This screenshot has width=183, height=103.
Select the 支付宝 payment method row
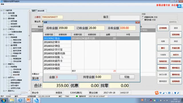point(57,49)
